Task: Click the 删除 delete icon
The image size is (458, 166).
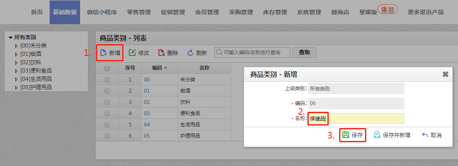Action: 161,53
